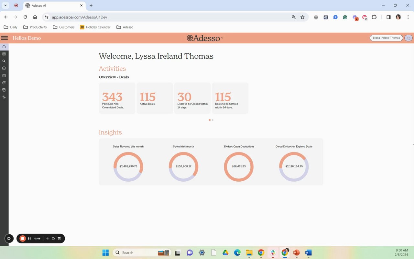Open the Holiday Calendar bookmark

click(95, 27)
